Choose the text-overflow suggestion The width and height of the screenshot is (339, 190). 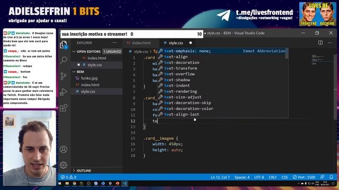(x=221, y=74)
